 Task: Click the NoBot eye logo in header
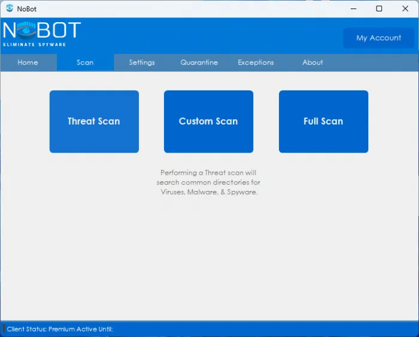click(x=26, y=31)
